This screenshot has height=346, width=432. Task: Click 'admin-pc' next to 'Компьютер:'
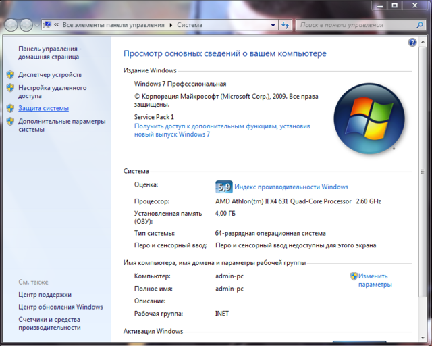tap(230, 276)
